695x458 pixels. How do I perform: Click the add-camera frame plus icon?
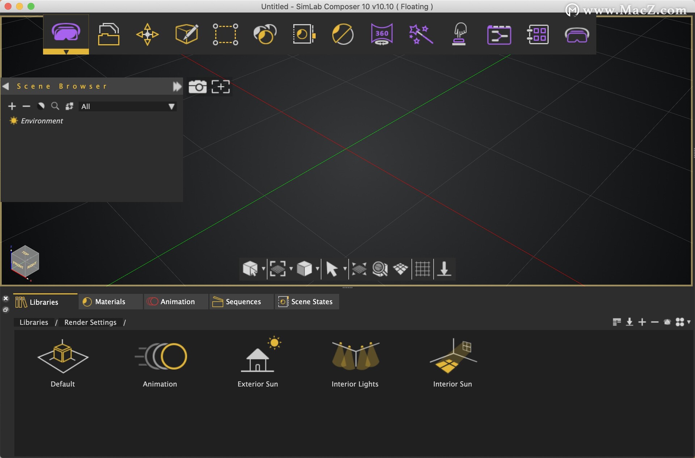pos(221,87)
